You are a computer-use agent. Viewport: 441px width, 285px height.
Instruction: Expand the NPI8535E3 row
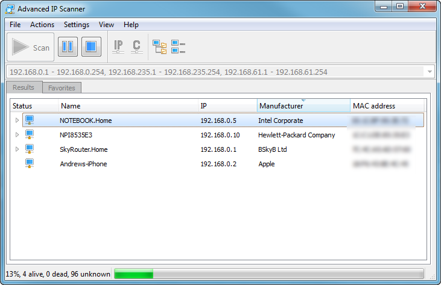coord(17,135)
